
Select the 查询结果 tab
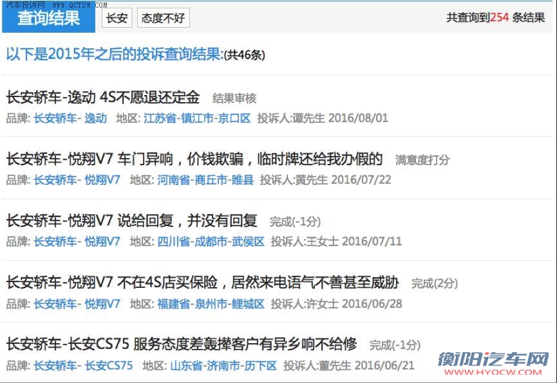tap(49, 18)
